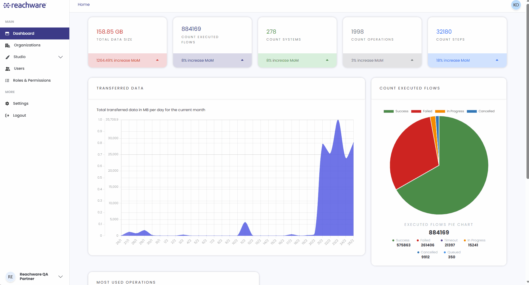Click the 1264.49% increase MoM text
Screen dimensions: 529x285
pos(118,60)
